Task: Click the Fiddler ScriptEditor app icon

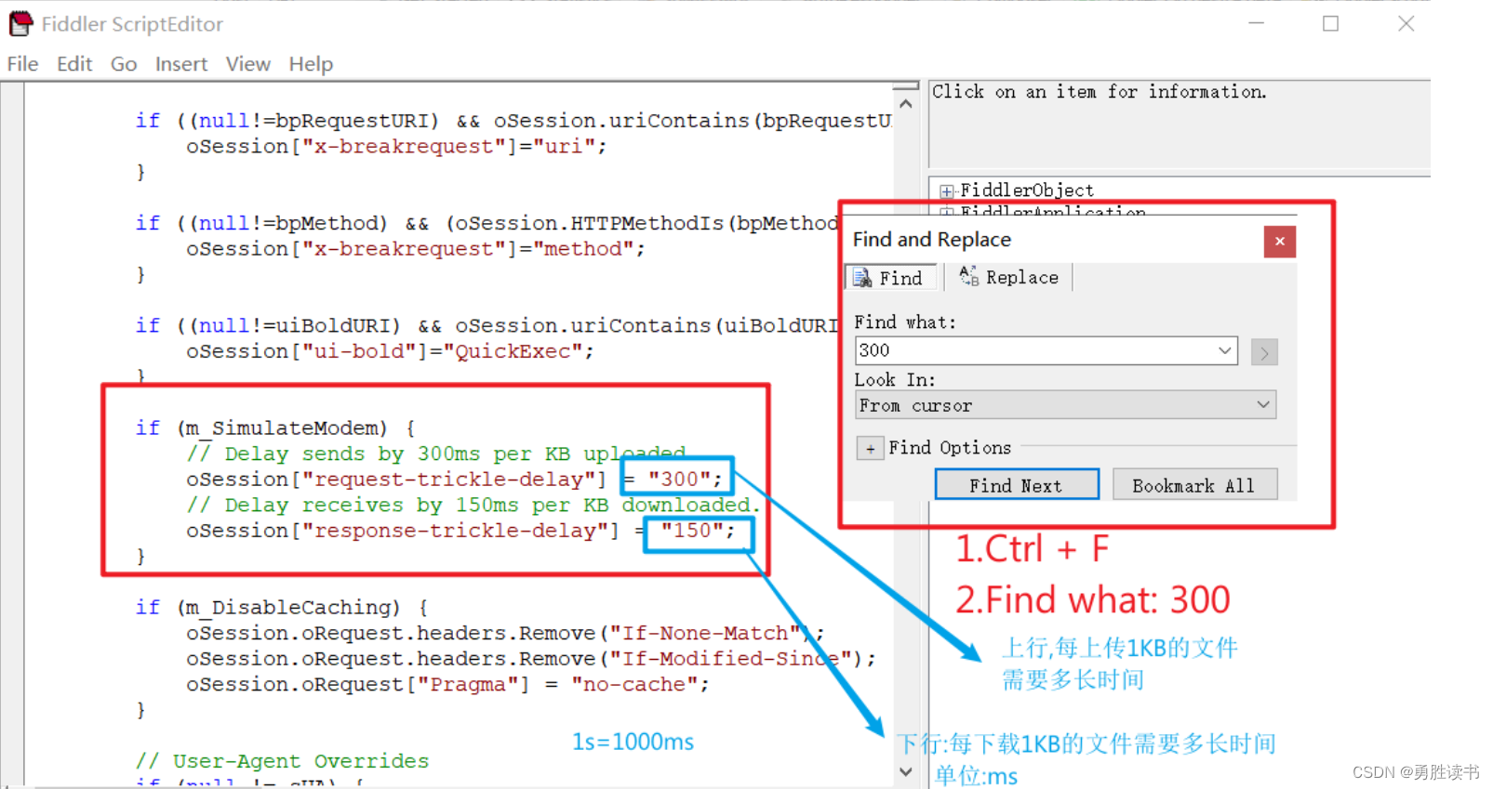Action: [x=20, y=23]
